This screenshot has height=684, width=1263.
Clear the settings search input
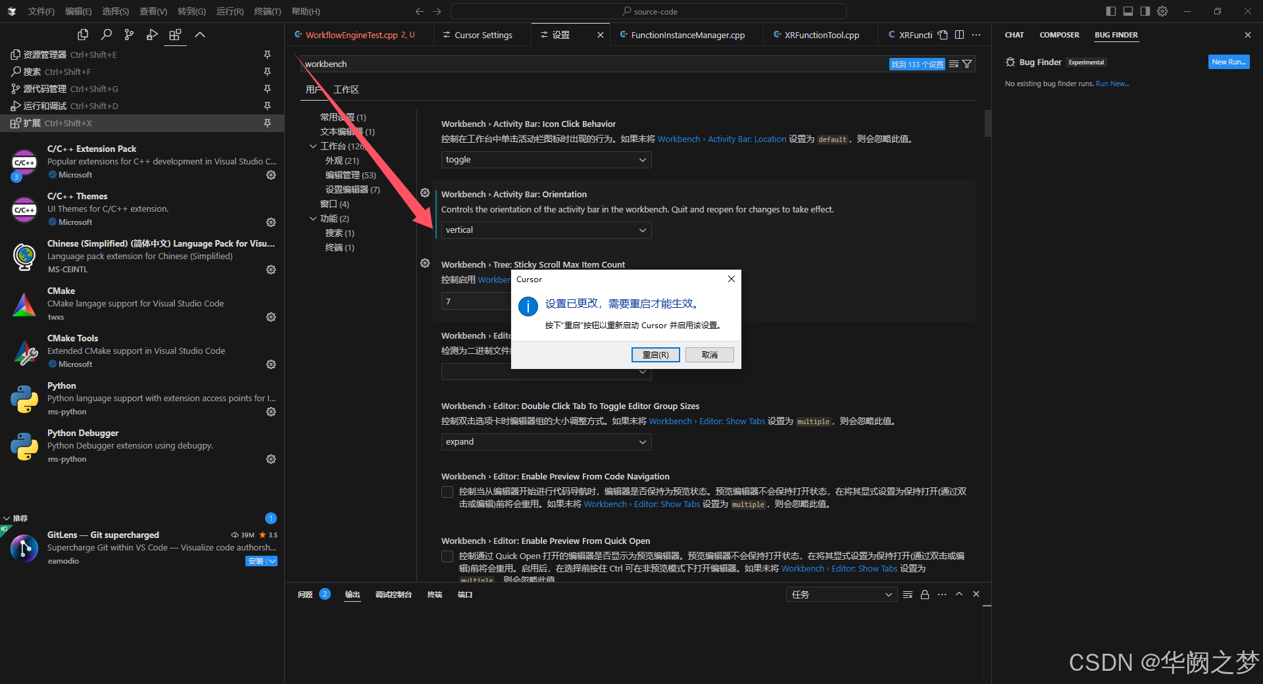pyautogui.click(x=953, y=64)
